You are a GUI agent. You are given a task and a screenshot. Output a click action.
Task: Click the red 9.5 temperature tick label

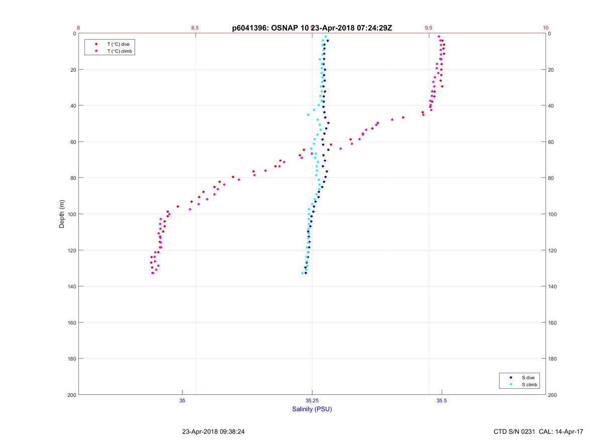[x=428, y=28]
